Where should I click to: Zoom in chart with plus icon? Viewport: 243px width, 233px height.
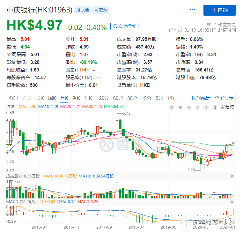[x=180, y=107]
